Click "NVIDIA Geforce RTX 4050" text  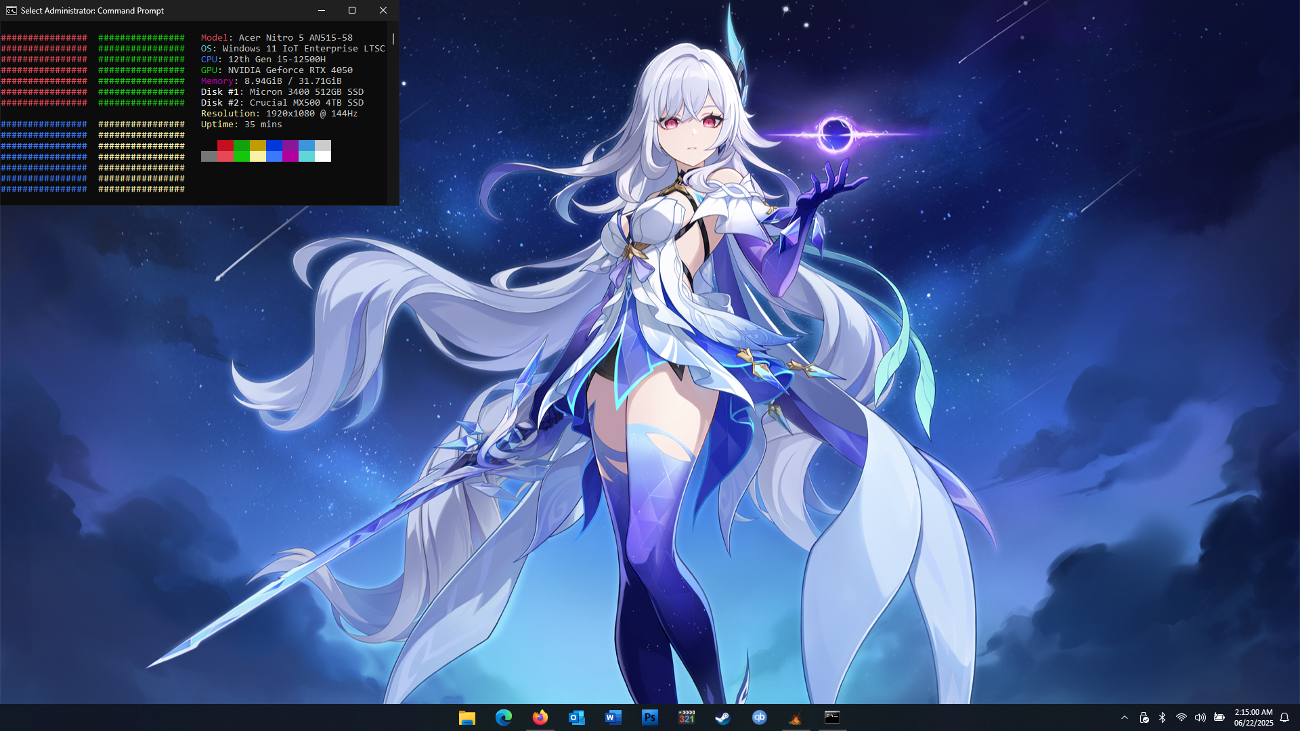pyautogui.click(x=290, y=70)
